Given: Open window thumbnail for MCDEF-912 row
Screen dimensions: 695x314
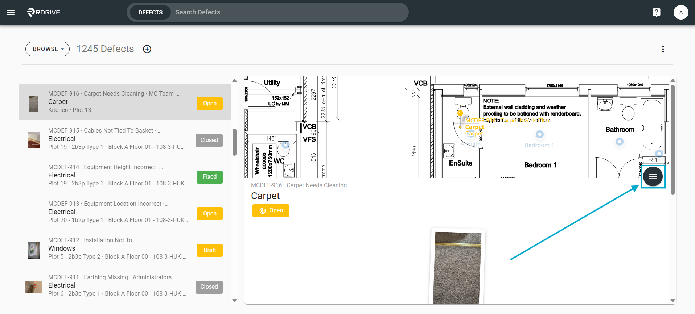Looking at the screenshot, I should pos(34,250).
